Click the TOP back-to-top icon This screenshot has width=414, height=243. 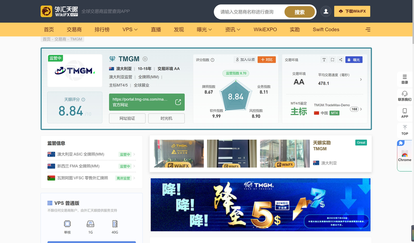point(405,130)
